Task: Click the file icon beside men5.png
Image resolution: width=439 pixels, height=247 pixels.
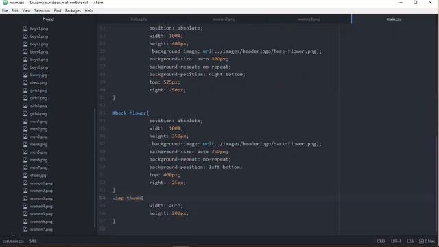Action: [25, 152]
